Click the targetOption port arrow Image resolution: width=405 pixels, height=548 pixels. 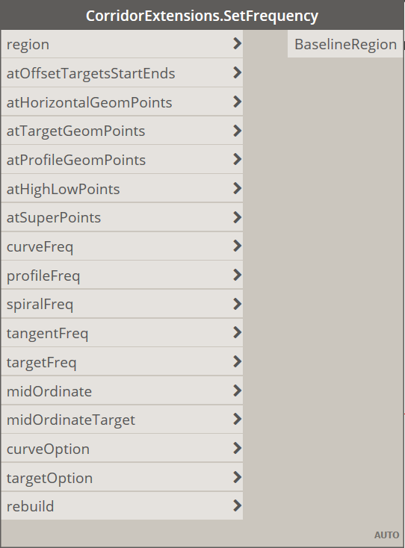point(237,477)
